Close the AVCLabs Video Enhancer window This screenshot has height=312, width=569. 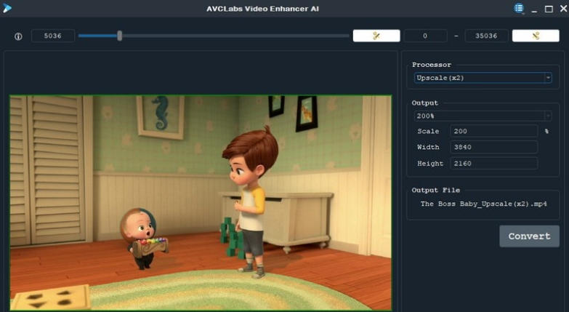[x=563, y=8]
